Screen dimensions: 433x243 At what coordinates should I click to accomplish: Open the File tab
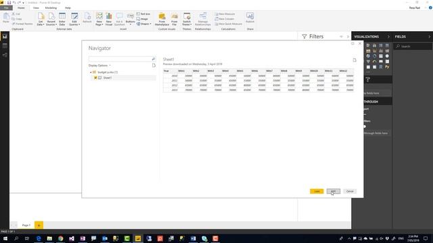click(x=6, y=8)
